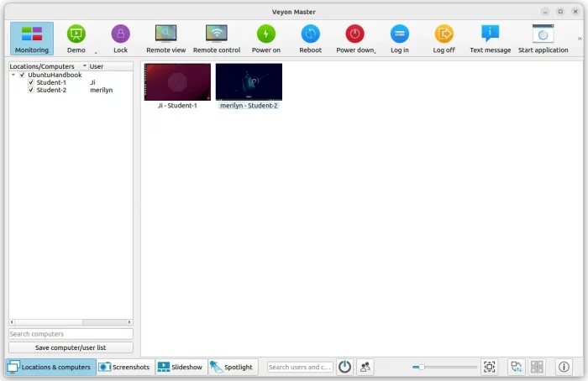
Task: Click the Lock toolbar icon
Action: pos(120,39)
